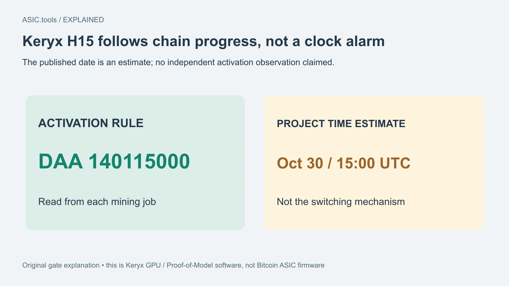Select the yellow Project Time Estimate card

click(x=374, y=163)
